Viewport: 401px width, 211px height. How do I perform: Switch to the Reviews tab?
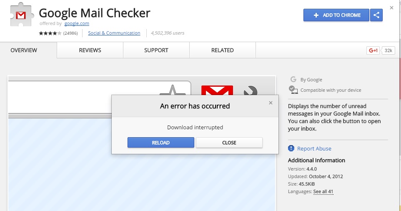pyautogui.click(x=90, y=50)
